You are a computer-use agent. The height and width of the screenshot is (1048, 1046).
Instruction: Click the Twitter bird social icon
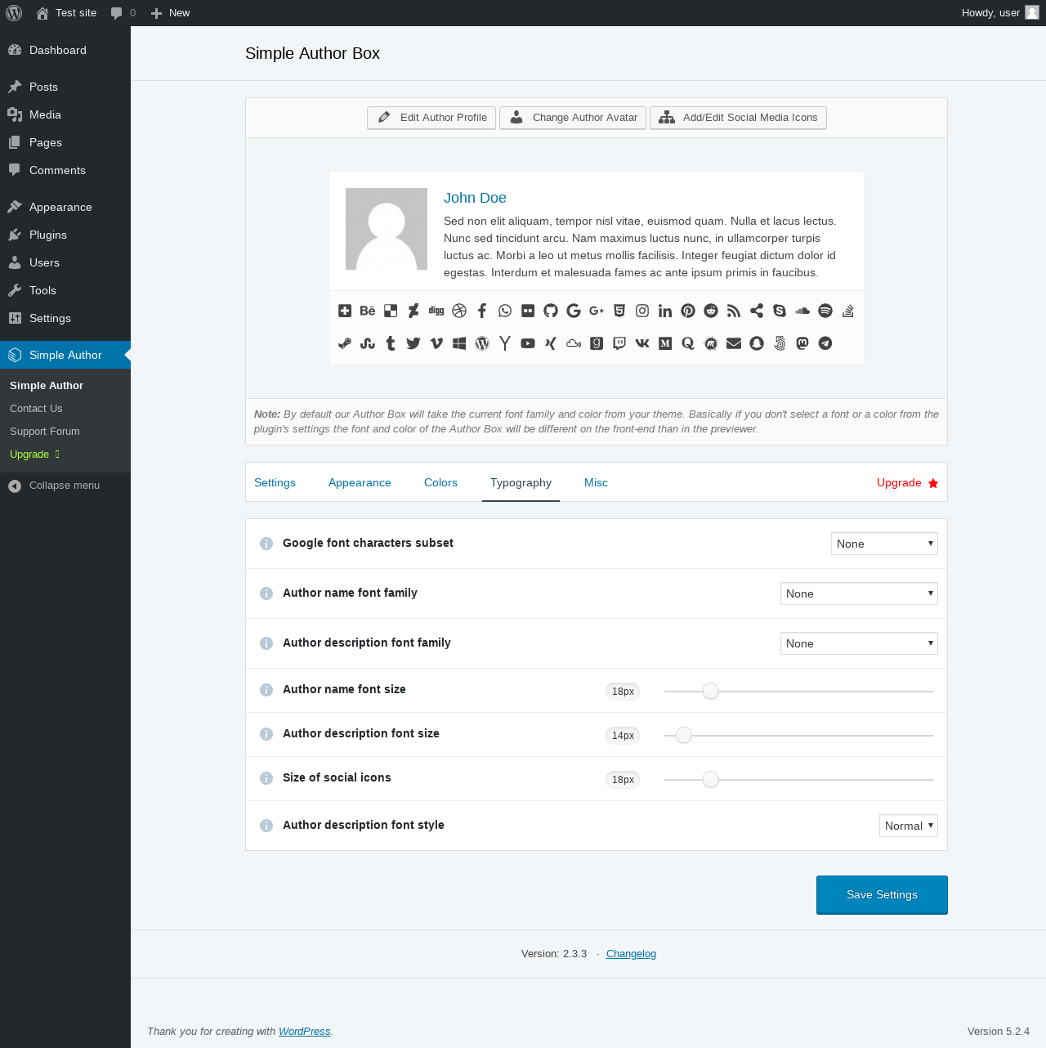(413, 343)
